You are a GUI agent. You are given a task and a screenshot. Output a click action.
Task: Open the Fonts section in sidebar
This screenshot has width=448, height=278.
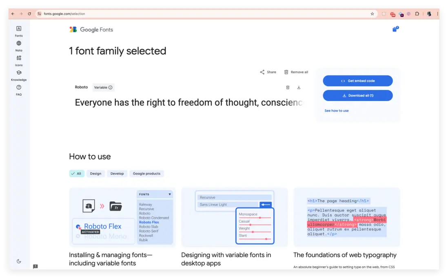tap(19, 31)
